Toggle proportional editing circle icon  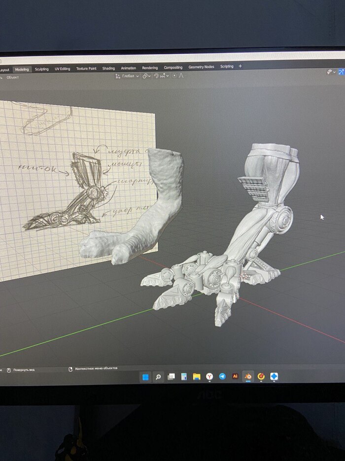(x=174, y=76)
